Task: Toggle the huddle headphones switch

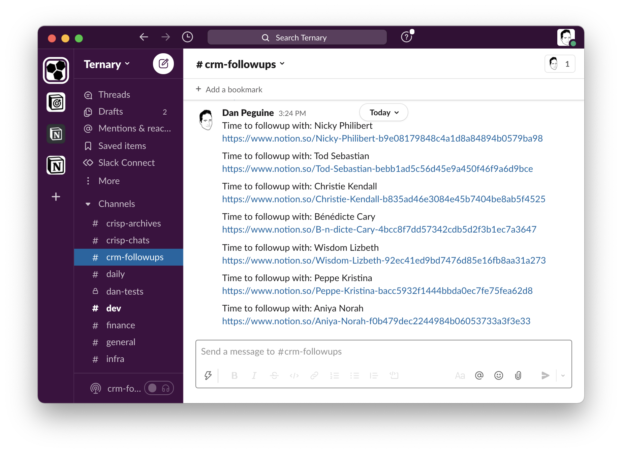Action: pyautogui.click(x=158, y=388)
